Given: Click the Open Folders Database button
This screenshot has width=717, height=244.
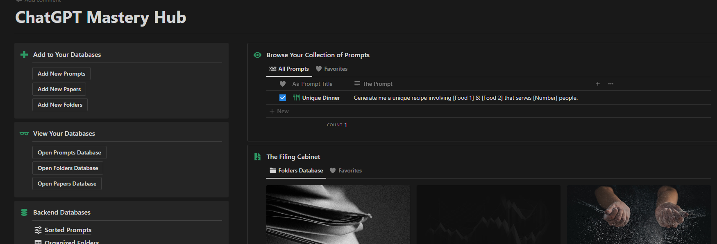Looking at the screenshot, I should pyautogui.click(x=68, y=168).
